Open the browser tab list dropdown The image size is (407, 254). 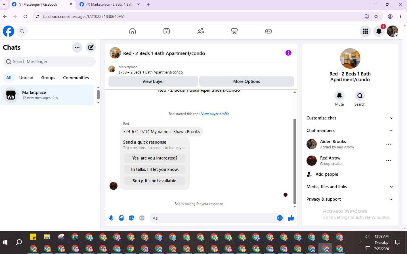[x=4, y=4]
